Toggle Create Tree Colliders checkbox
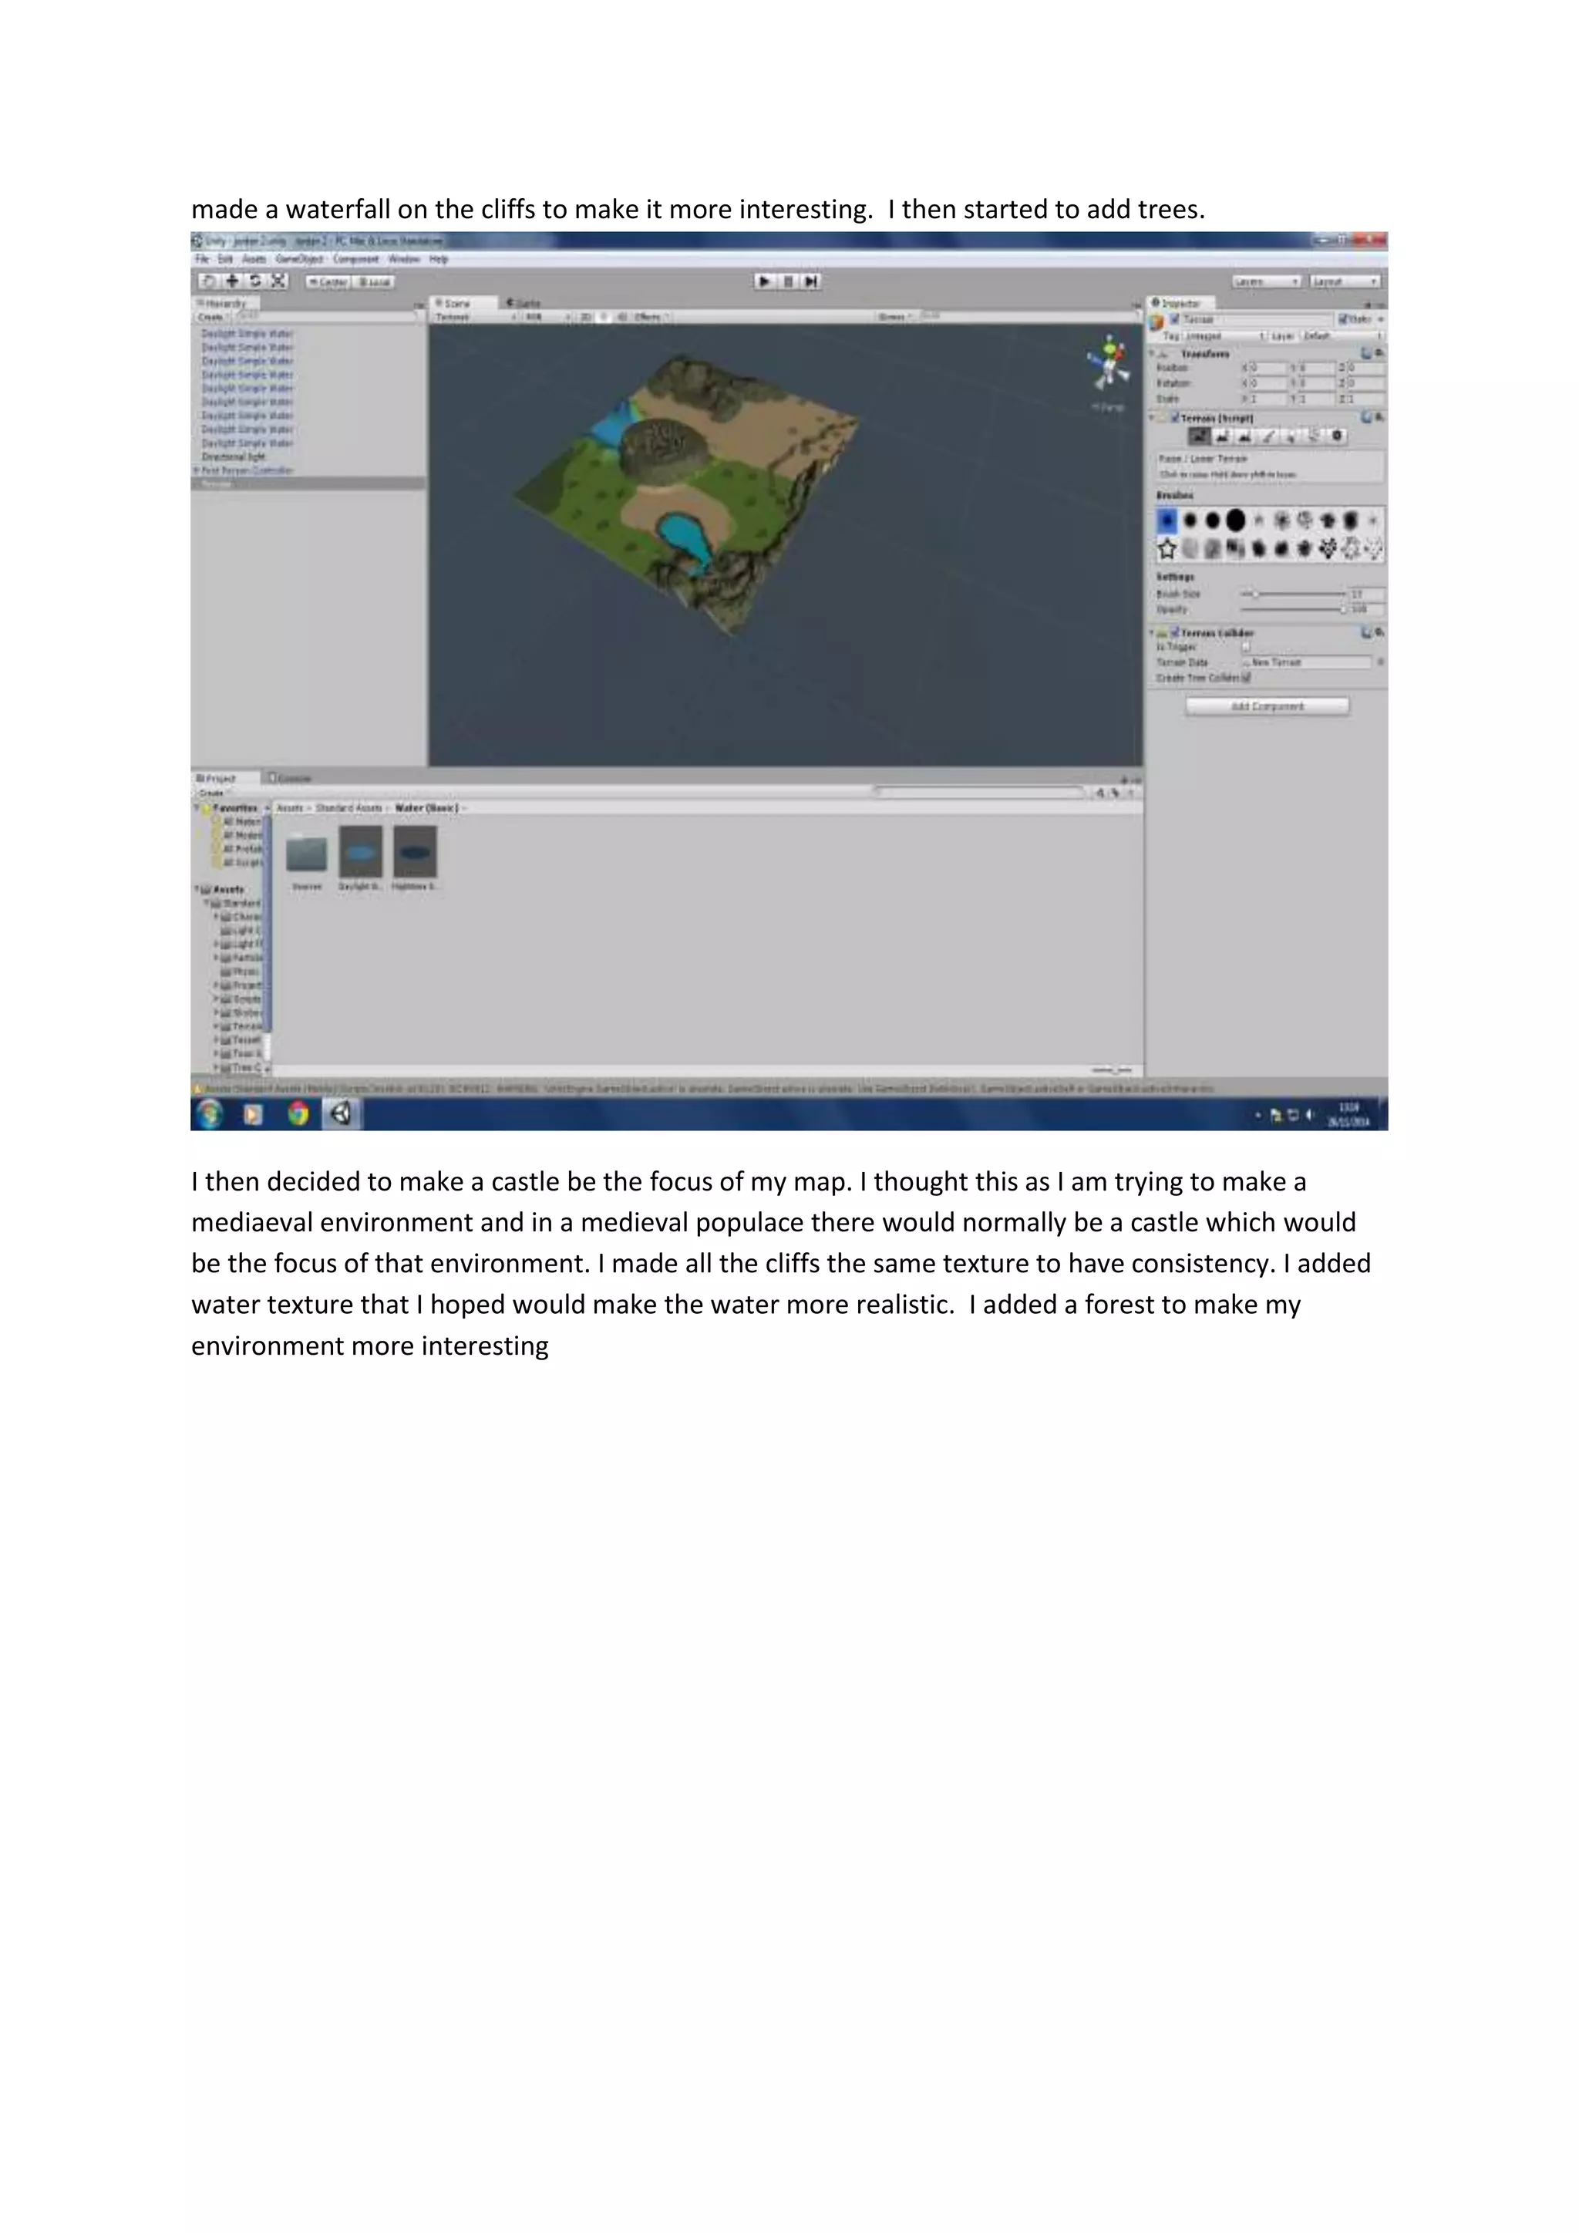This screenshot has width=1579, height=2233. click(x=1247, y=678)
